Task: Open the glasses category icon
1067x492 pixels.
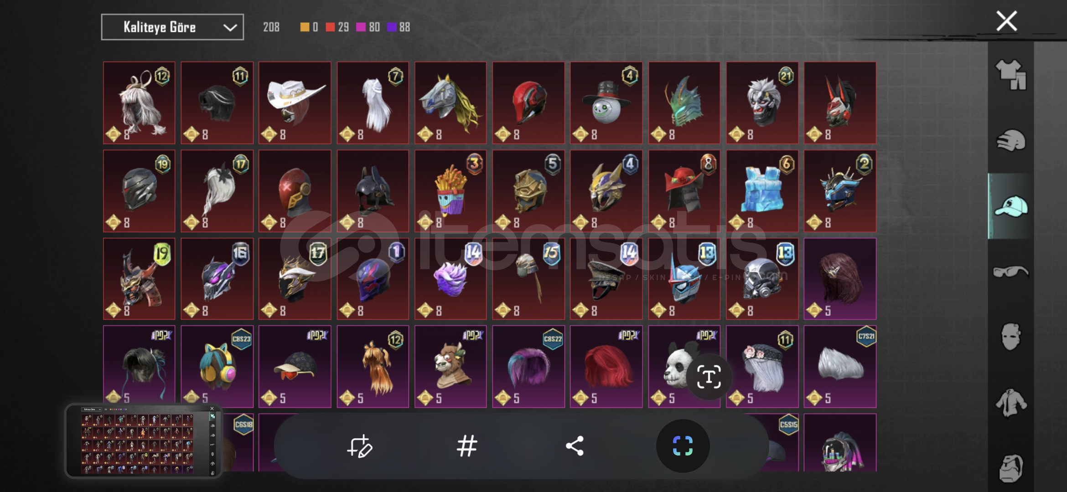Action: click(x=1011, y=272)
